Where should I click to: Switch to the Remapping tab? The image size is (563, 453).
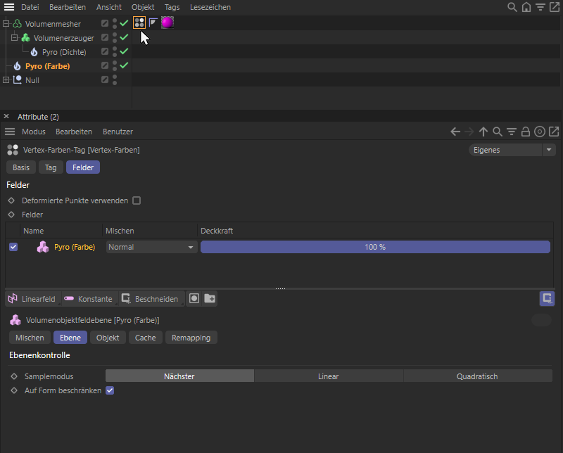(191, 338)
